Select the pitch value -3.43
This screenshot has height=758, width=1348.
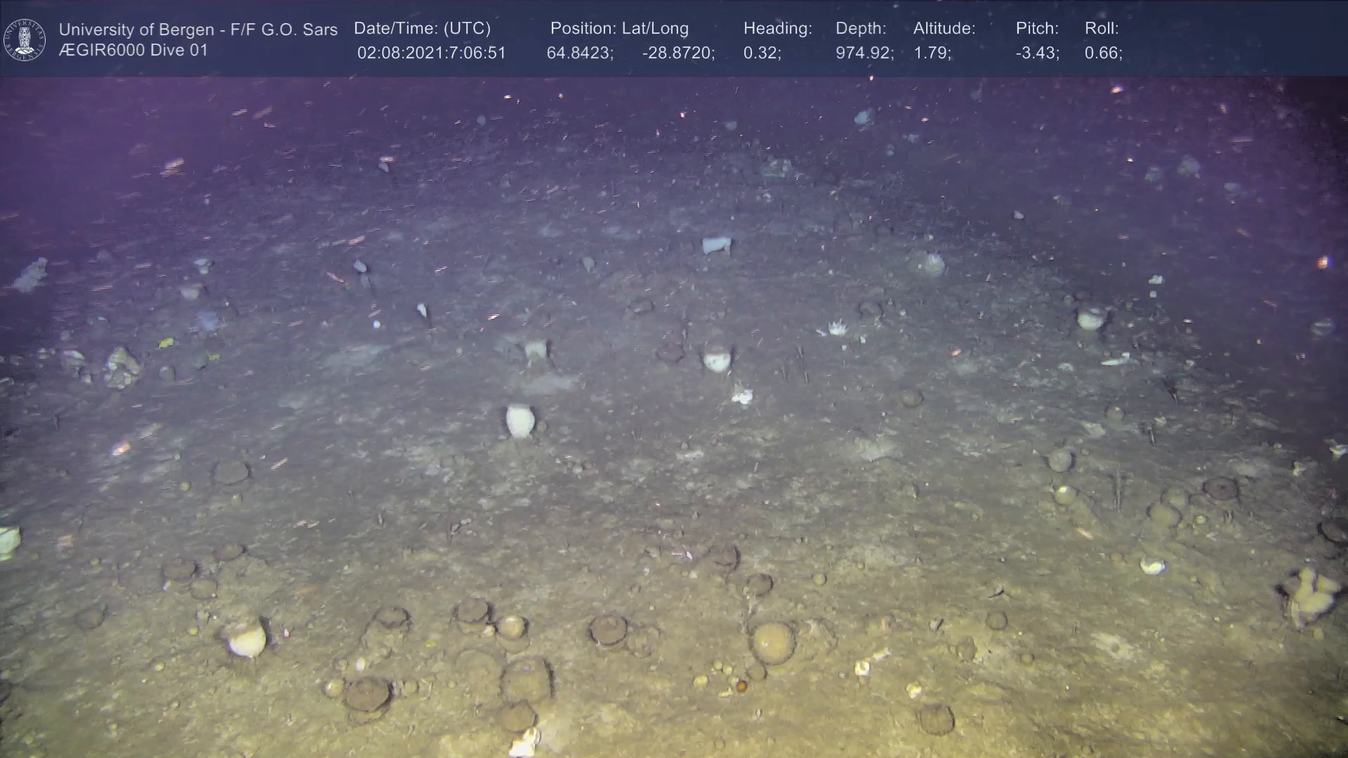(x=1037, y=53)
